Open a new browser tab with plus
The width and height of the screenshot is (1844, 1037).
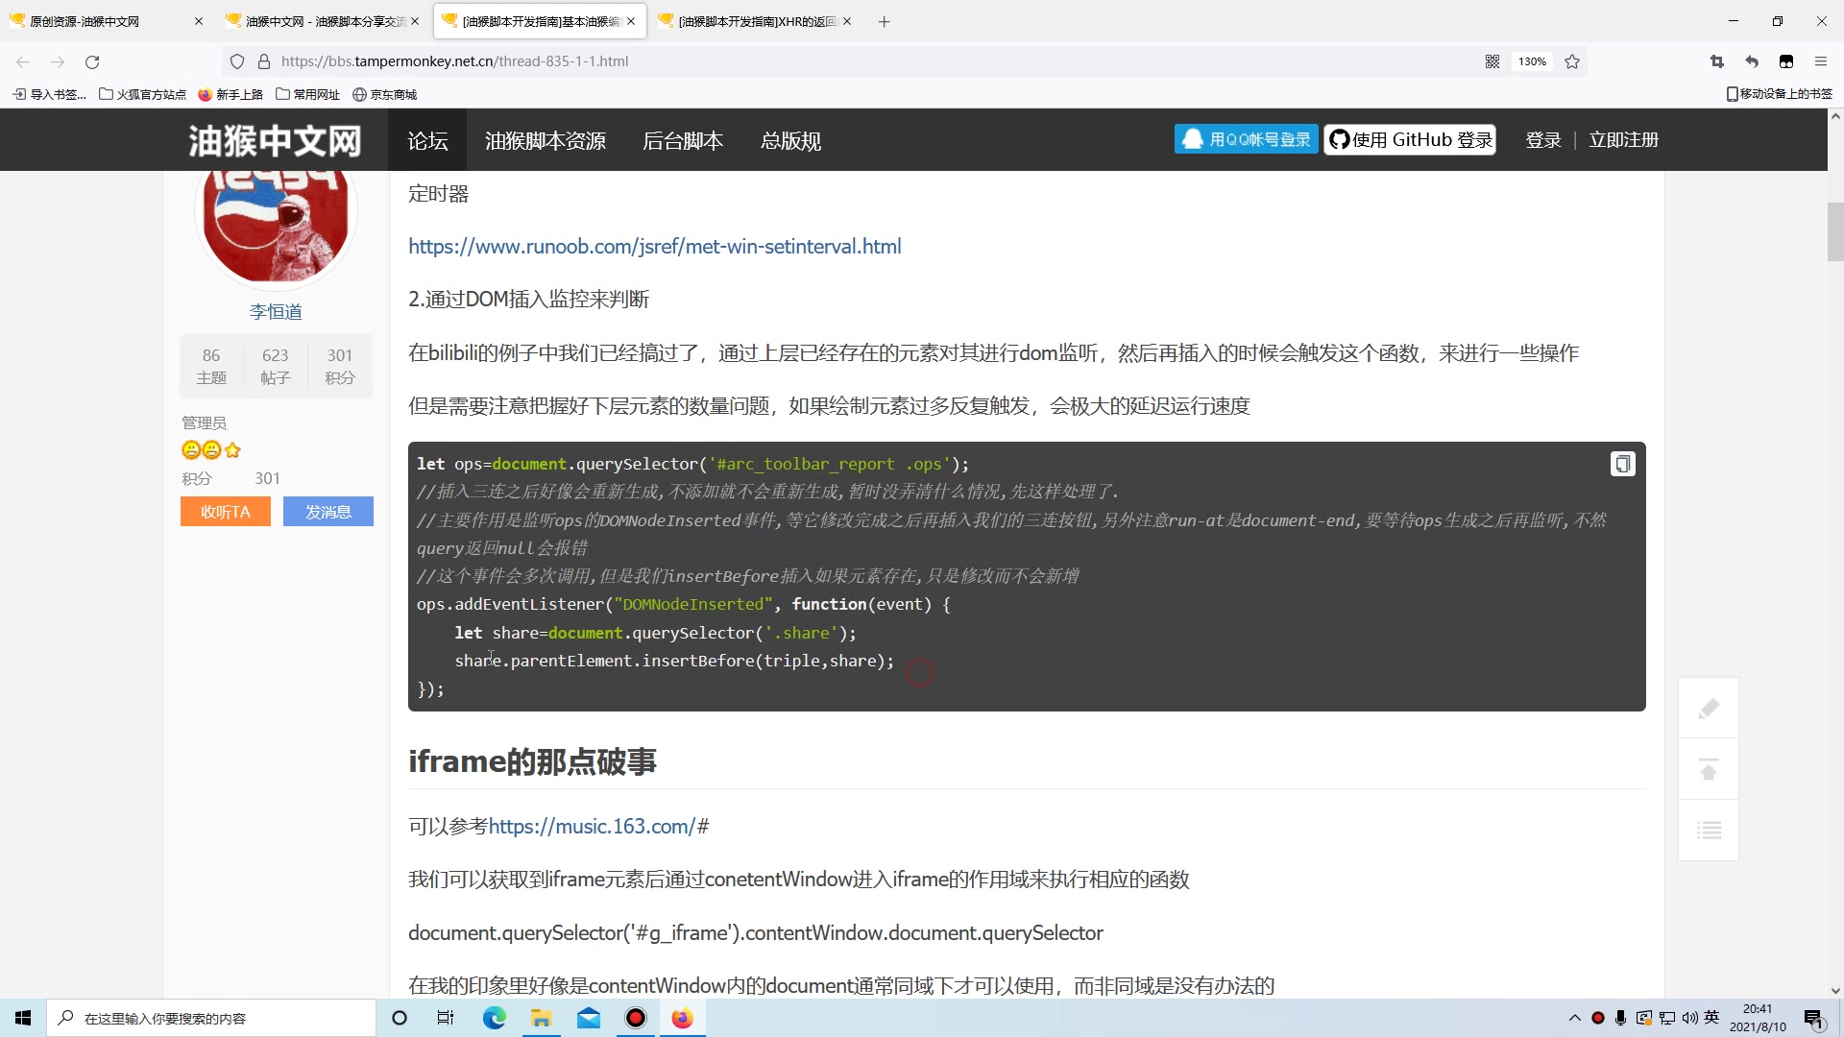884,21
